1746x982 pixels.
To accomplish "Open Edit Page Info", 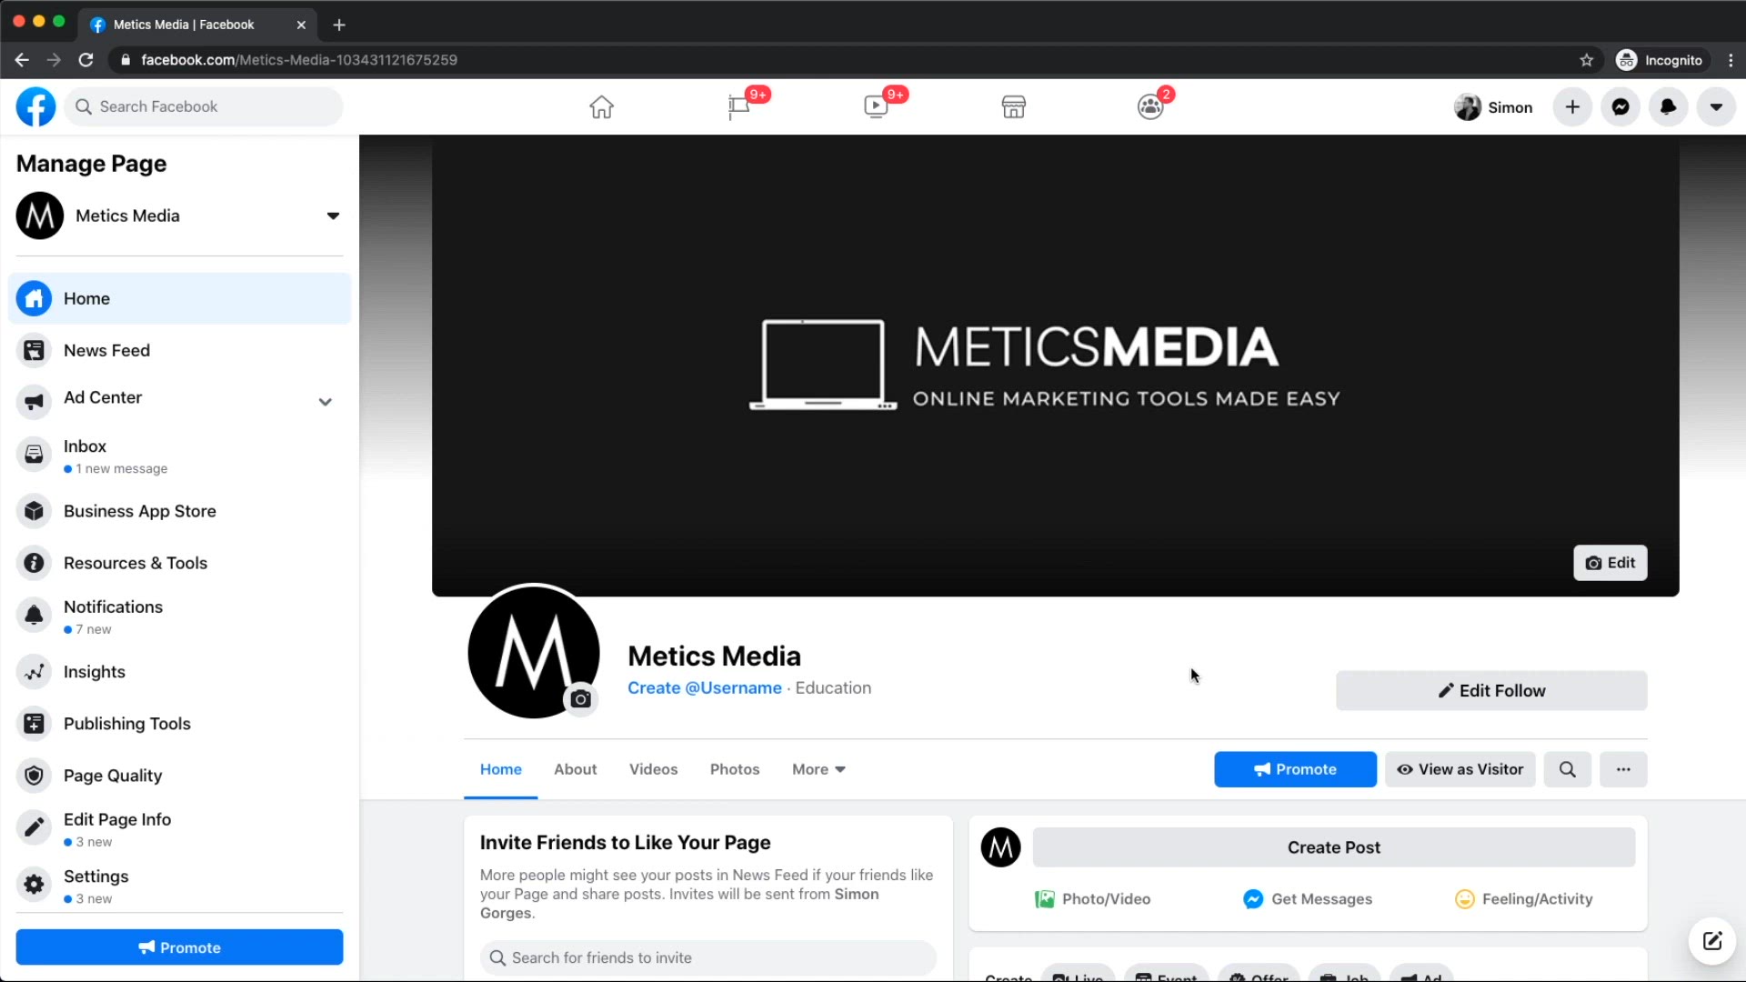I will click(x=179, y=829).
